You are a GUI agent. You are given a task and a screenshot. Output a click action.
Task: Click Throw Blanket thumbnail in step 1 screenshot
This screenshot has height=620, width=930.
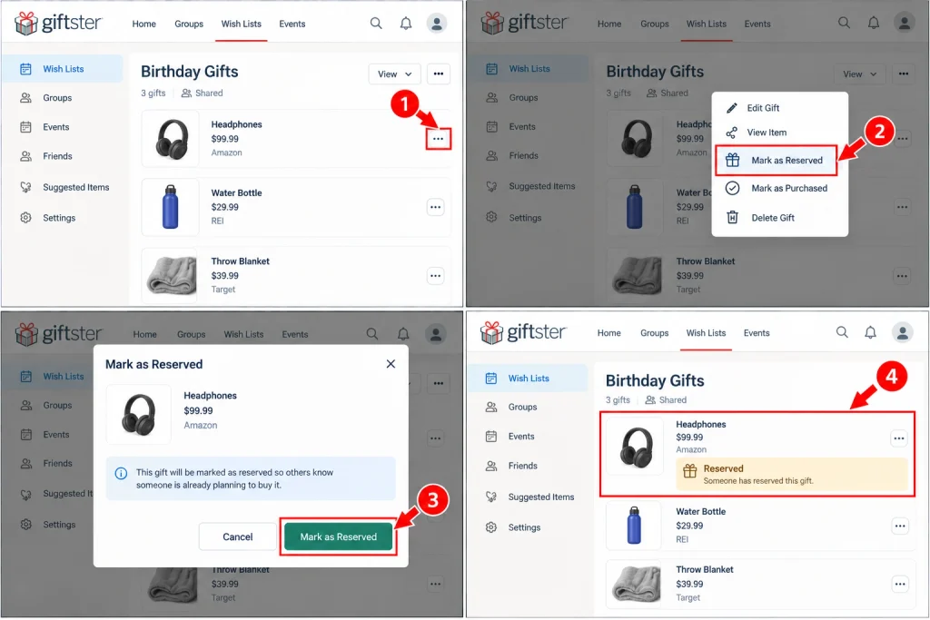pyautogui.click(x=171, y=276)
